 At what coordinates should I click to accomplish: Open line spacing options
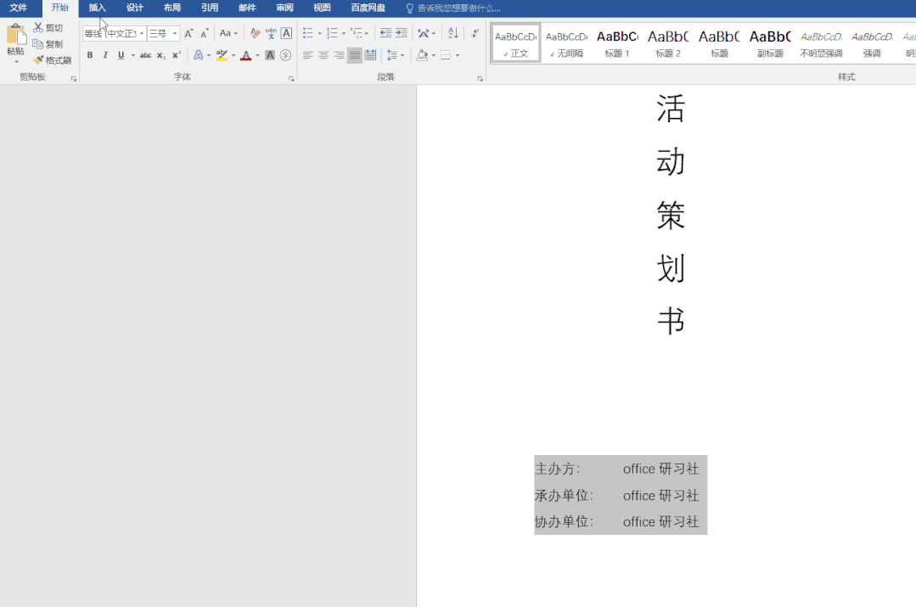[395, 55]
